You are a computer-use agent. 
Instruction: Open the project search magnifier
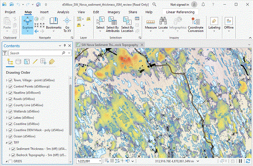(154, 5)
